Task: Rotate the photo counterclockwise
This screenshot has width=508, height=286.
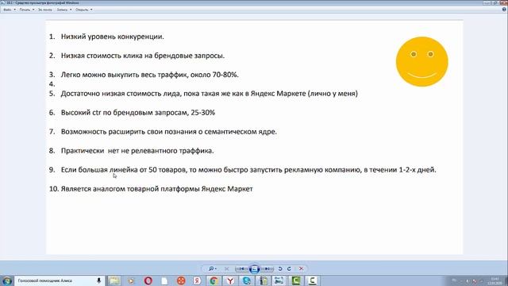Action: point(280,269)
